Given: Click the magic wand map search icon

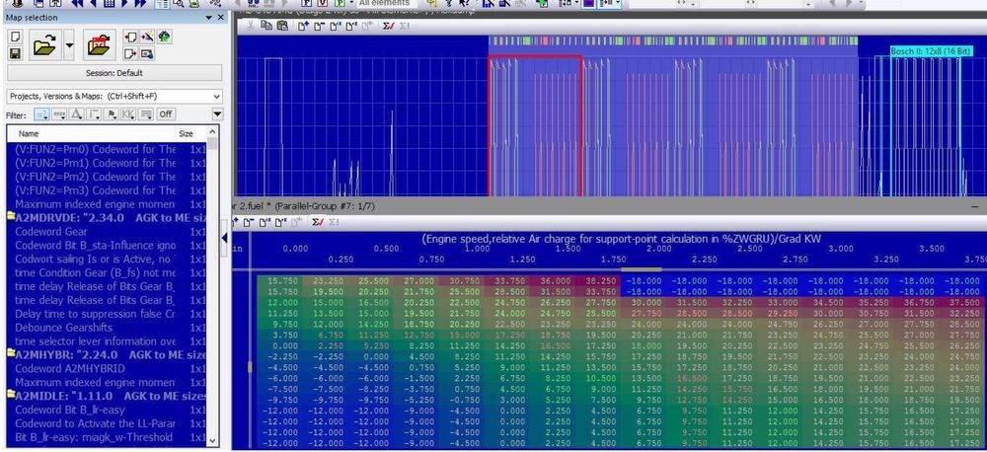Looking at the screenshot, I should tap(147, 38).
